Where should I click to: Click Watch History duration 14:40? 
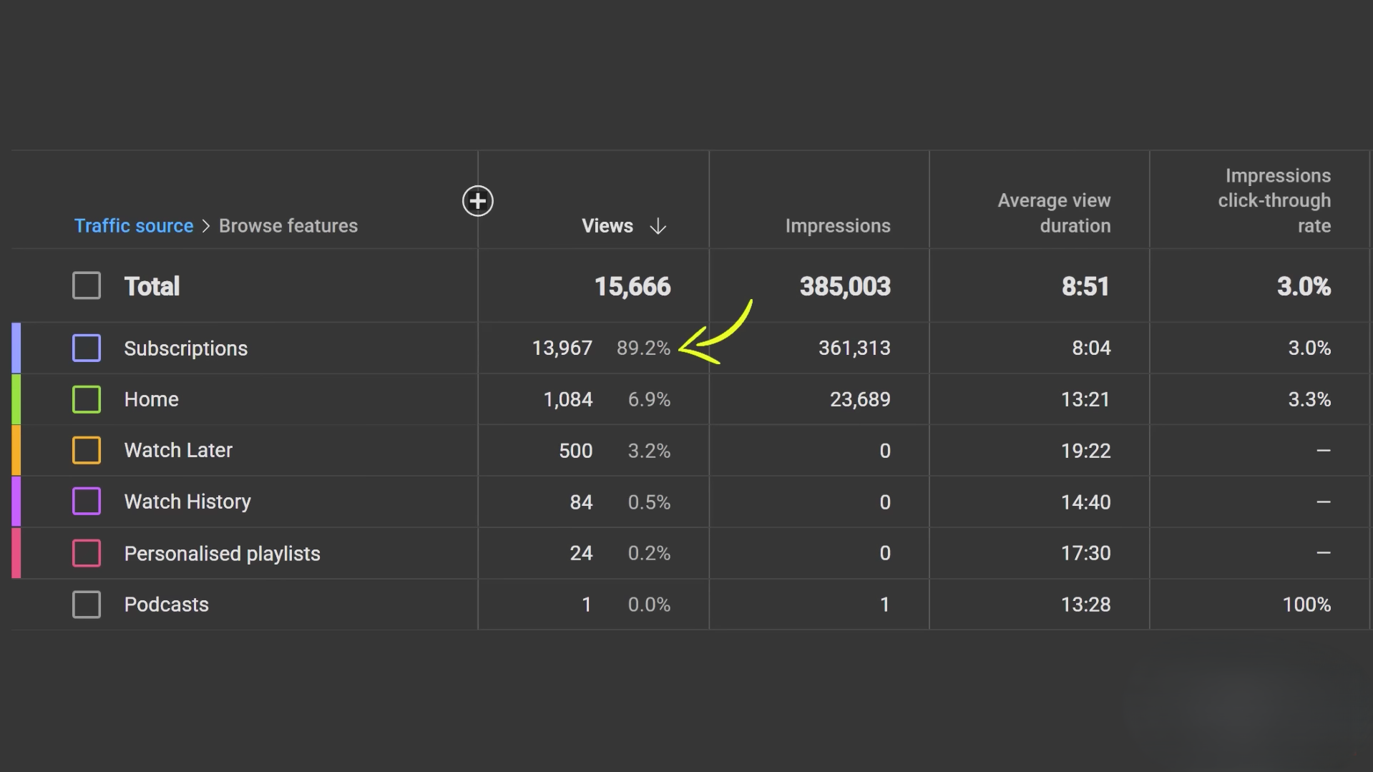point(1085,502)
